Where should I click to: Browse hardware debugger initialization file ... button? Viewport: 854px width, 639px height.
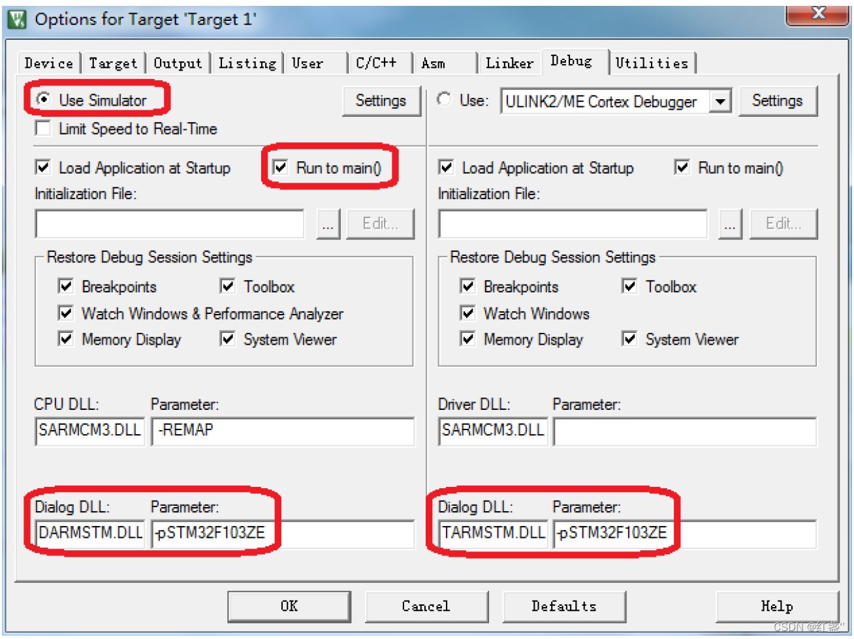(x=731, y=224)
